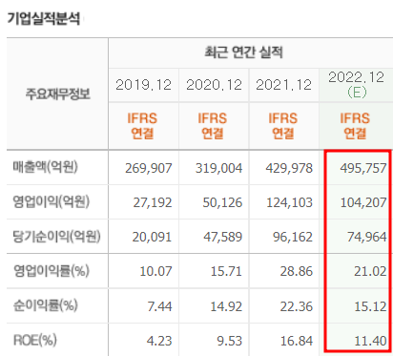The image size is (393, 356).
Task: Select ROE value 4.23
Action: pyautogui.click(x=159, y=341)
